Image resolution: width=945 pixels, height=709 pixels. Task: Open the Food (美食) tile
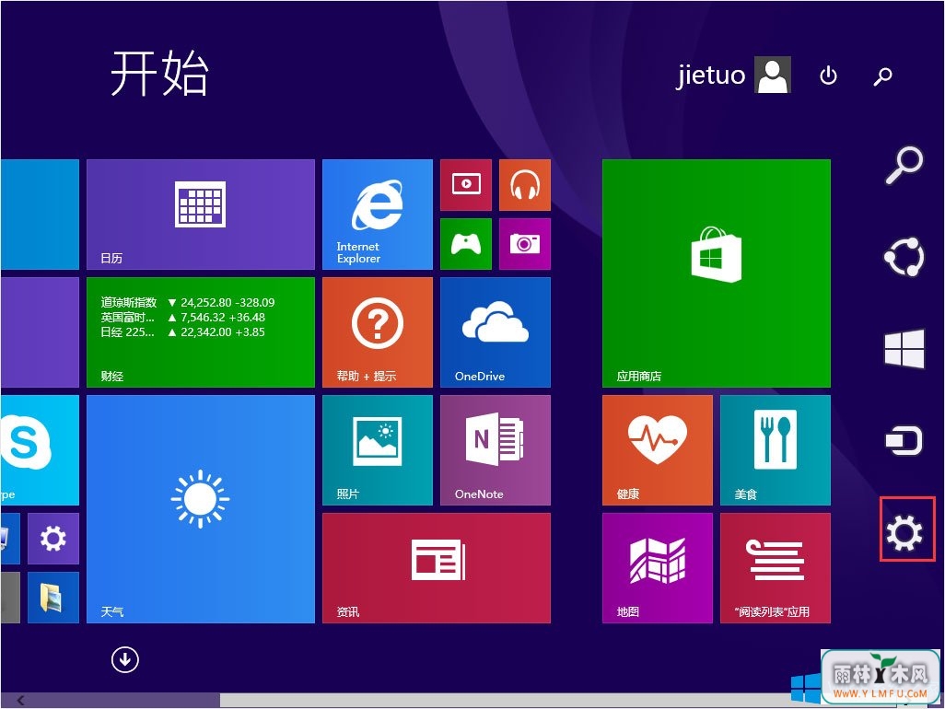pos(775,450)
